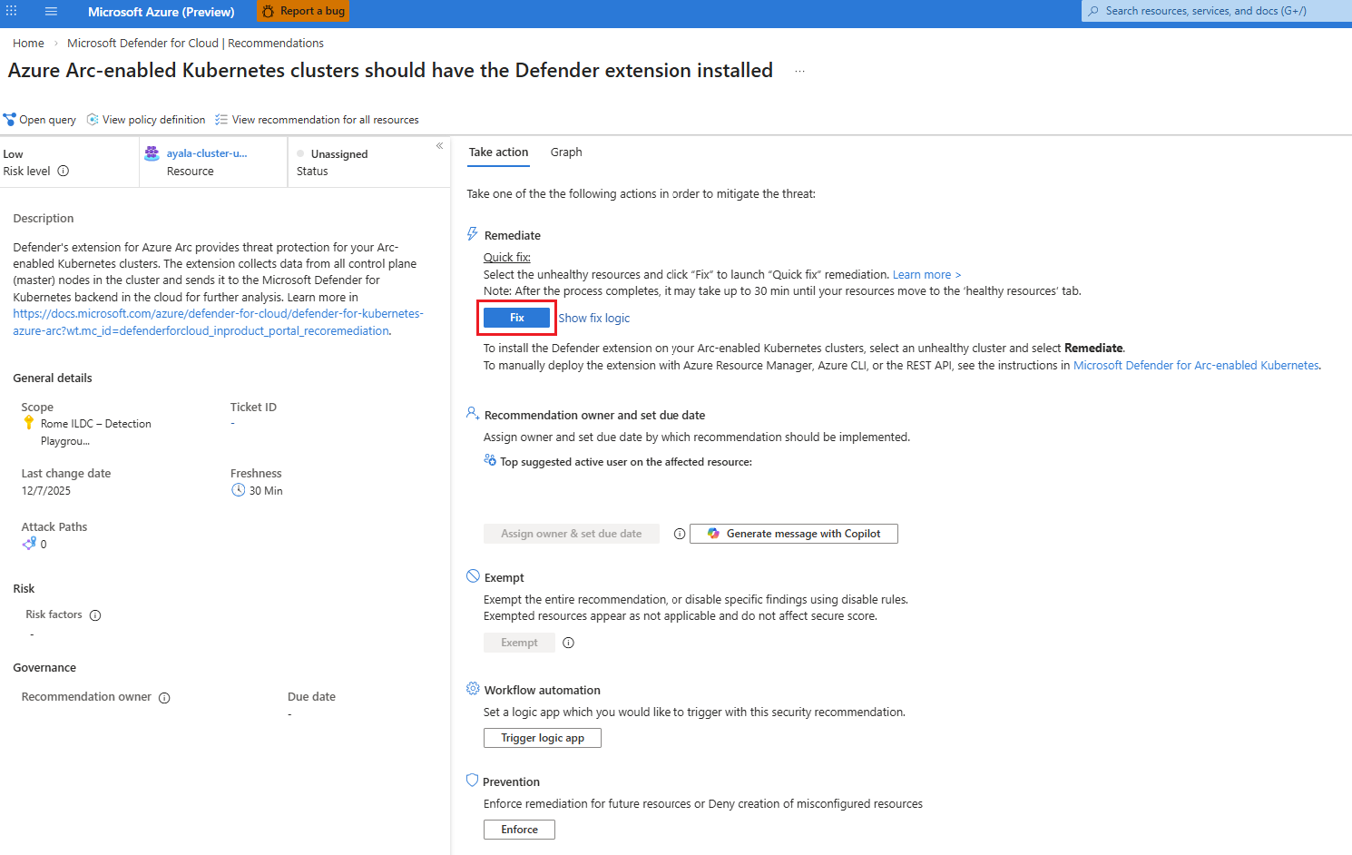The width and height of the screenshot is (1352, 855).
Task: Open the Azure portal waffle menu icon
Action: coord(11,11)
